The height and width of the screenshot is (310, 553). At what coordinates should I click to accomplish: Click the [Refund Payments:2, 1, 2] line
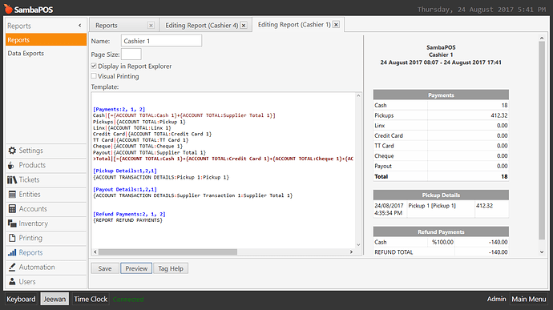click(129, 214)
